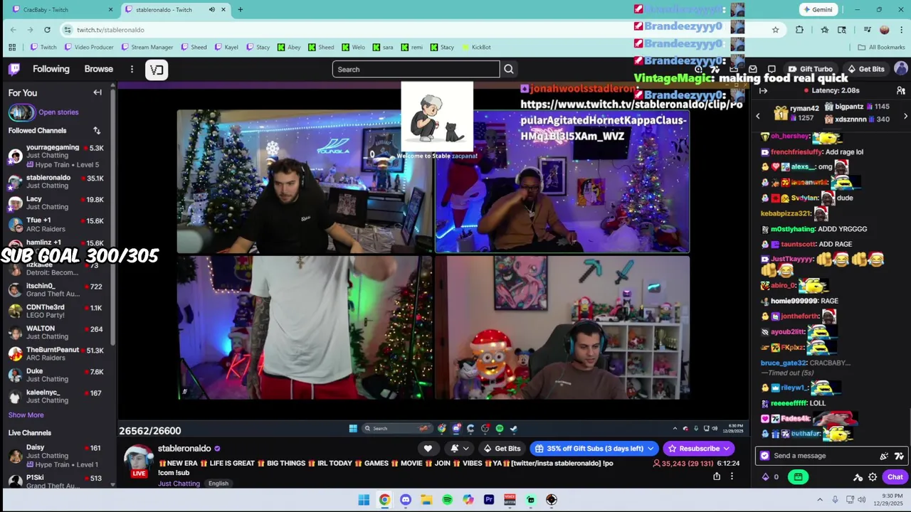This screenshot has width=911, height=512.
Task: Share the stream with share icon
Action: (717, 476)
